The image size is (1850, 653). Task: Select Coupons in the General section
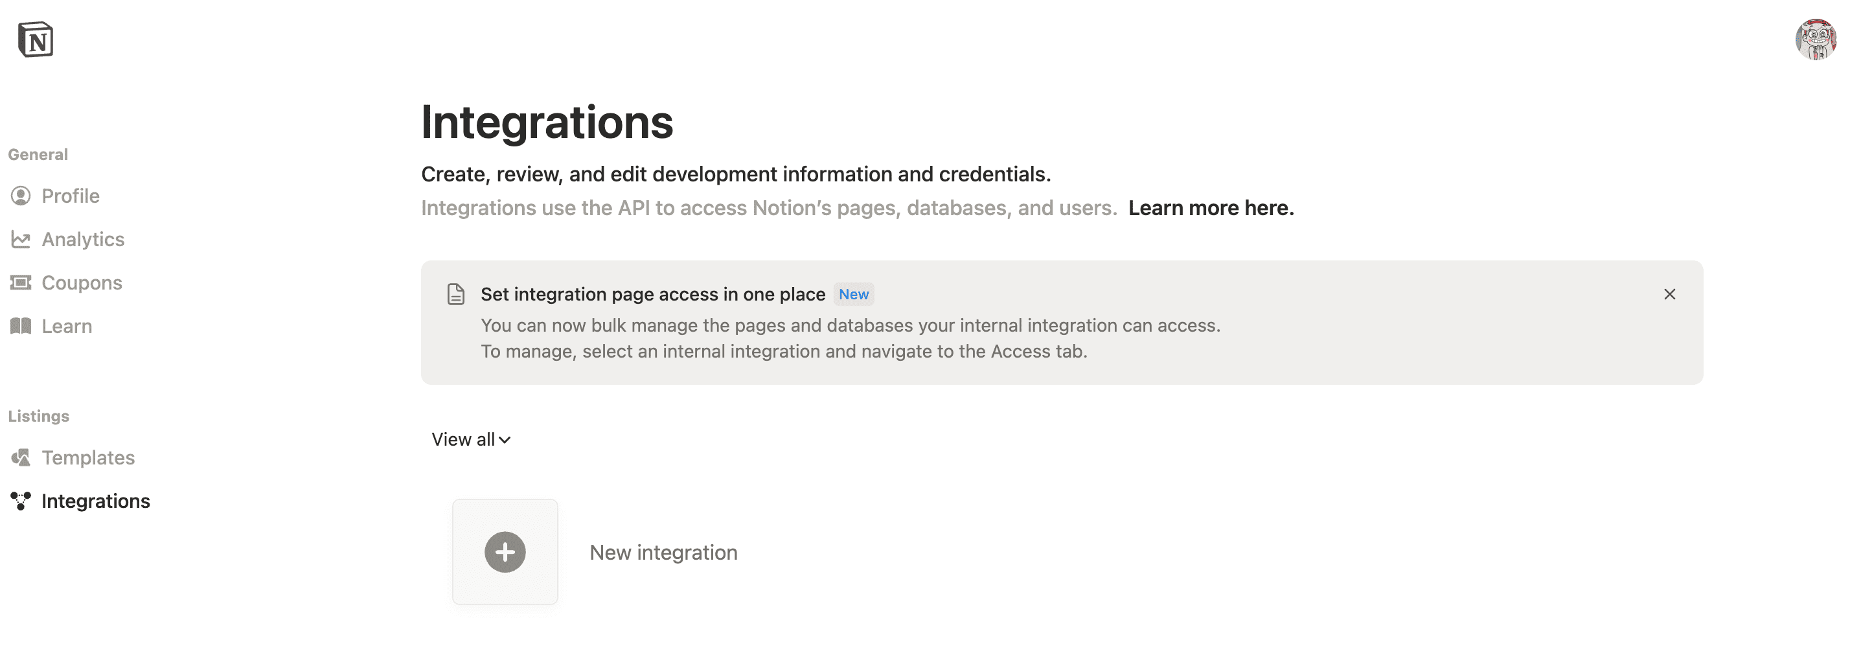[82, 283]
